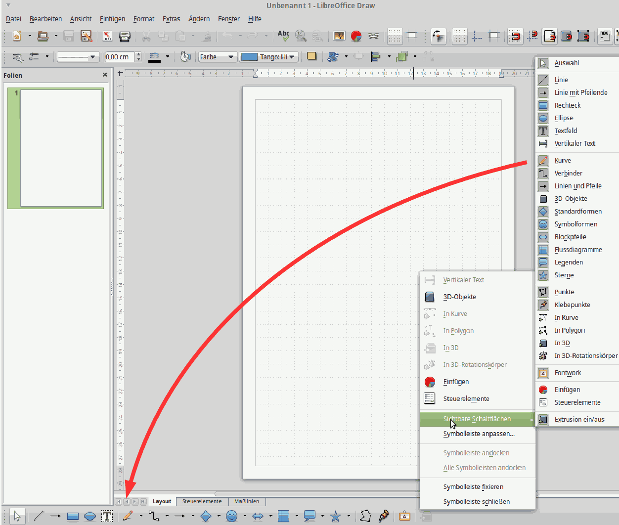
Task: Click the shadow toggle icon next to Tango color
Action: click(x=311, y=56)
